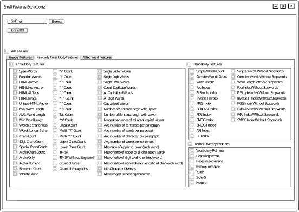The width and height of the screenshot is (299, 212).
Task: Open the Attachment Features tab
Action: pos(97,57)
